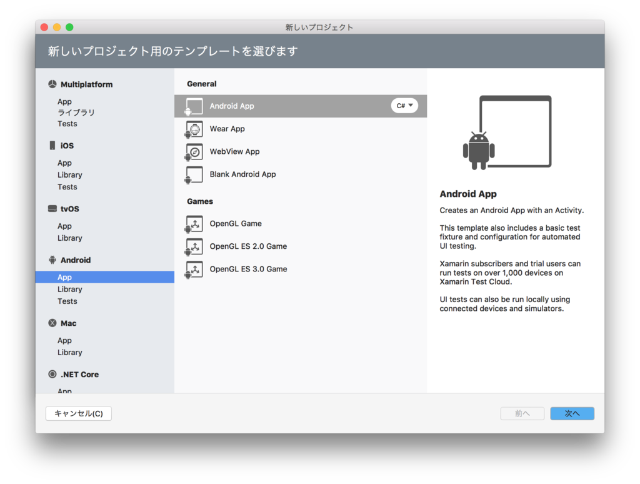Image resolution: width=640 pixels, height=484 pixels.
Task: Select Library under iOS
Action: click(x=70, y=175)
